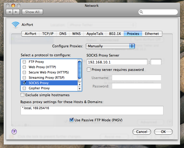The image size is (184, 148).
Task: Click the search magnifier icon
Action: click(x=142, y=12)
